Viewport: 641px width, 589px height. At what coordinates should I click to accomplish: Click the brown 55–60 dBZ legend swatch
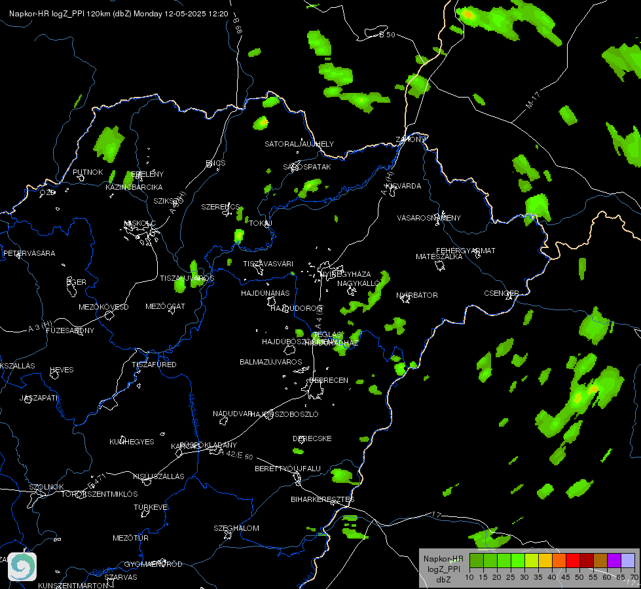pos(600,561)
